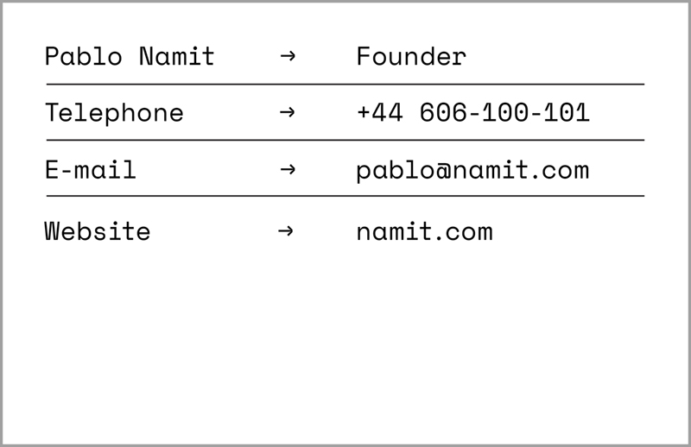The width and height of the screenshot is (691, 447).
Task: Click the +44 country code
Action: pyautogui.click(x=379, y=113)
